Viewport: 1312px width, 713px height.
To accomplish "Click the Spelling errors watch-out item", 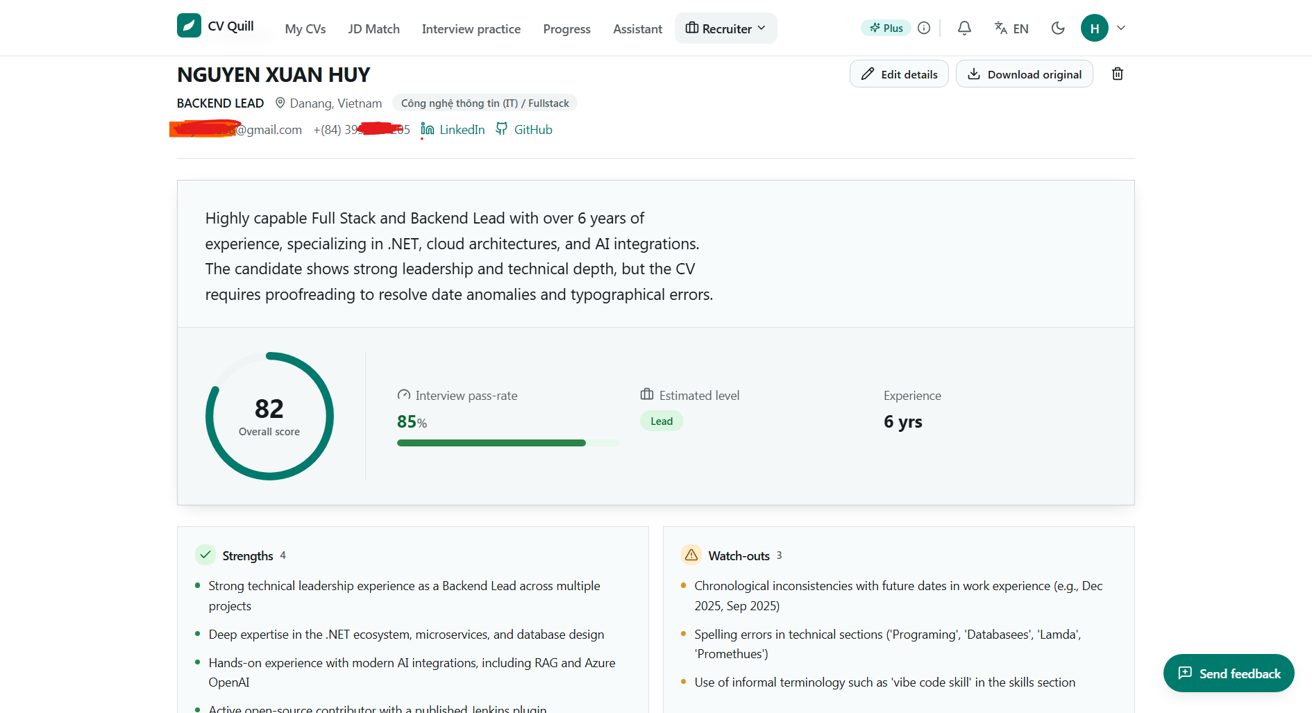I will 888,644.
